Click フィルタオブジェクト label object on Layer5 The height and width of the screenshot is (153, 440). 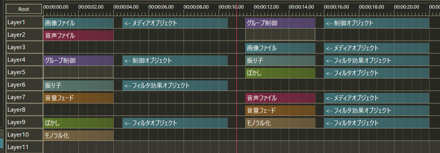click(x=376, y=73)
